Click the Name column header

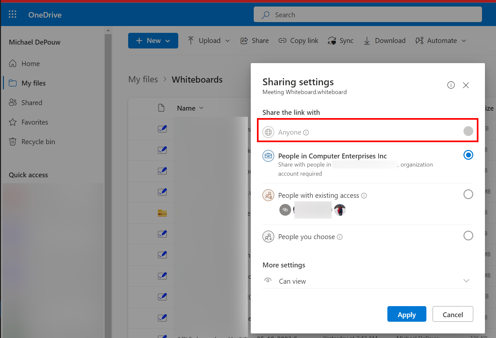tap(186, 108)
